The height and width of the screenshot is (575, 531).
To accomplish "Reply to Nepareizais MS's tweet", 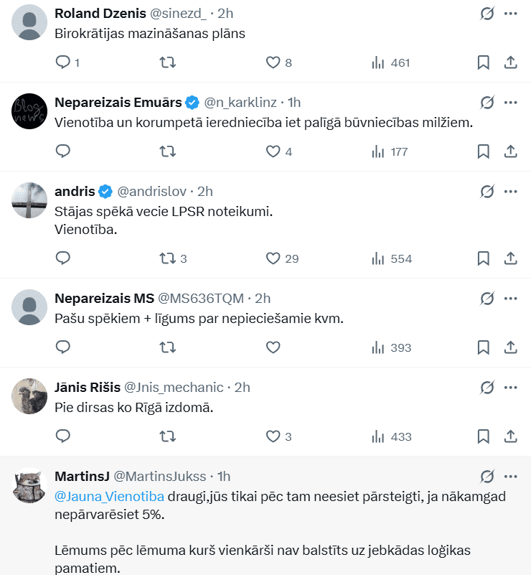I will 63,347.
